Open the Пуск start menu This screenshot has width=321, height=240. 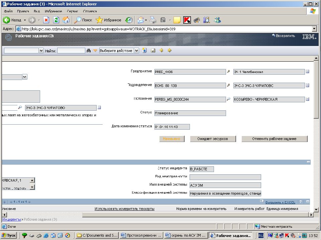click(9, 236)
